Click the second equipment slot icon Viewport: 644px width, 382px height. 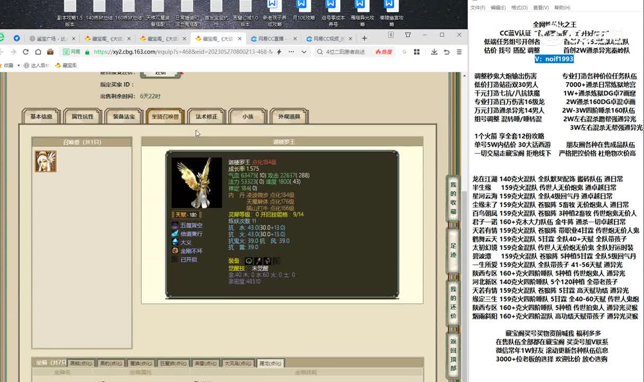coord(258,261)
